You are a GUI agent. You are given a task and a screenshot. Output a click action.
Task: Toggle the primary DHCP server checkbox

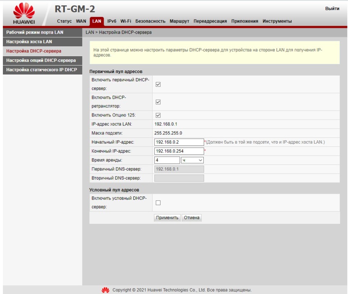pos(158,84)
